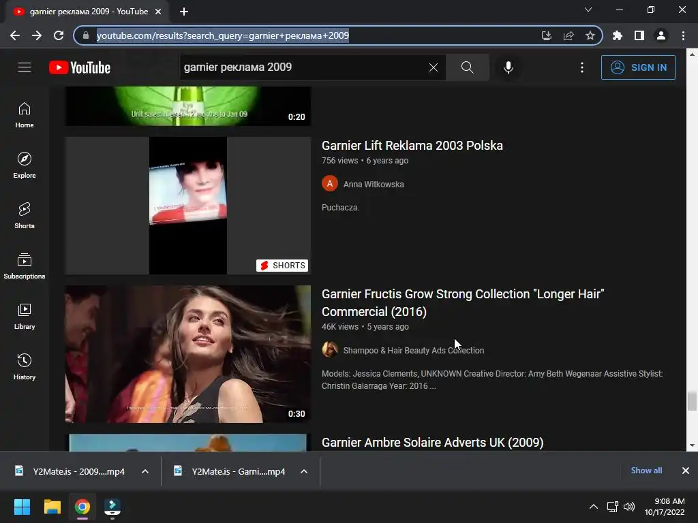
Task: Go to Home in the sidebar
Action: point(25,115)
